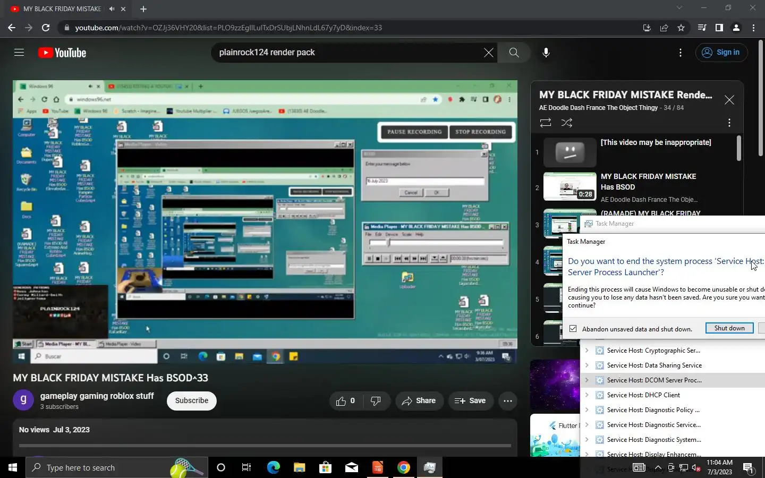The image size is (765, 478).
Task: Uncheck Abandon unsaved data and shut down
Action: [x=573, y=329]
